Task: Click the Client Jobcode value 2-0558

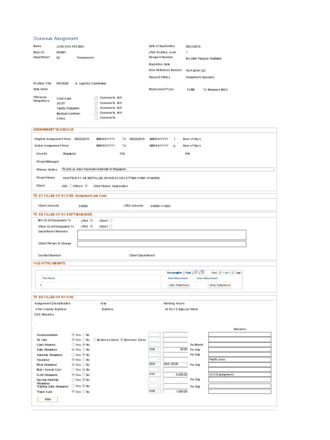Action: pos(83,206)
